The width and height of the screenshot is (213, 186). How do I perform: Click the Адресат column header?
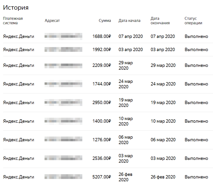click(x=52, y=21)
